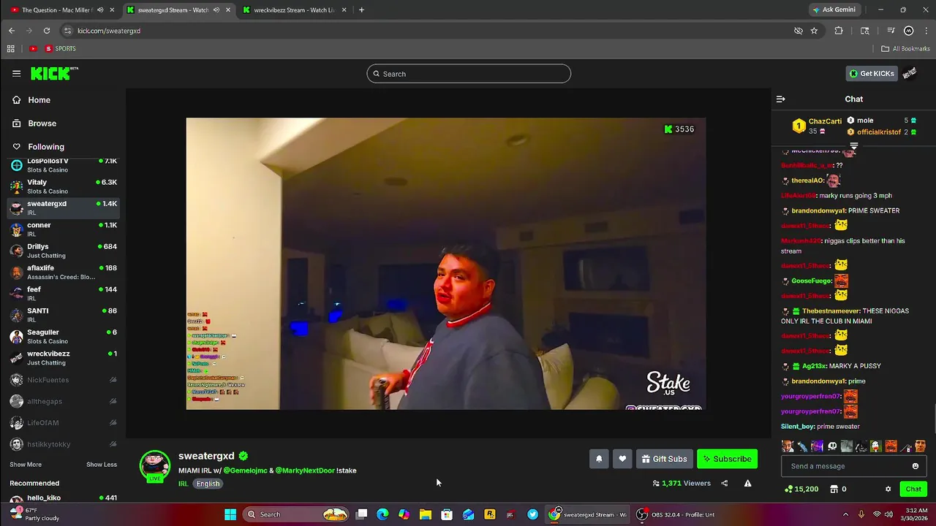Viewport: 936px width, 526px height.
Task: Open Browse in the sidebar
Action: click(42, 123)
